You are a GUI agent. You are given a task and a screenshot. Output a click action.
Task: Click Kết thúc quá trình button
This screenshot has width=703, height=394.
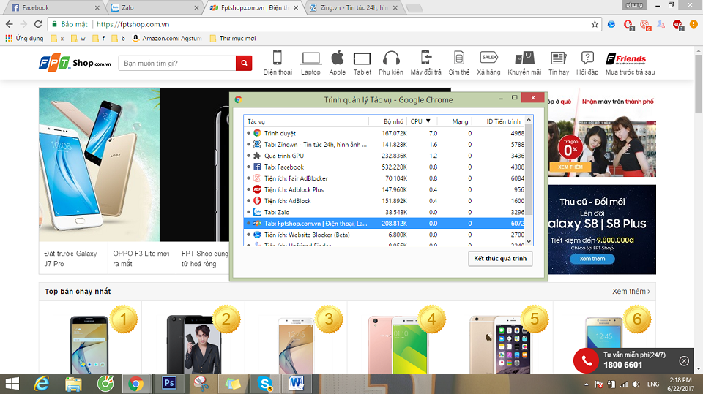coord(500,259)
